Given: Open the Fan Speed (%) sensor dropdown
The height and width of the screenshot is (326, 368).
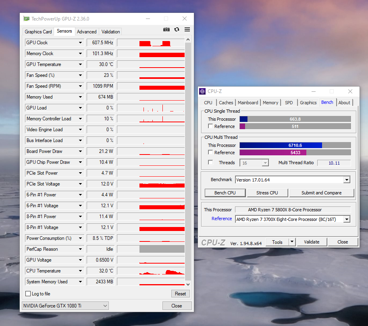Looking at the screenshot, I should click(x=80, y=75).
